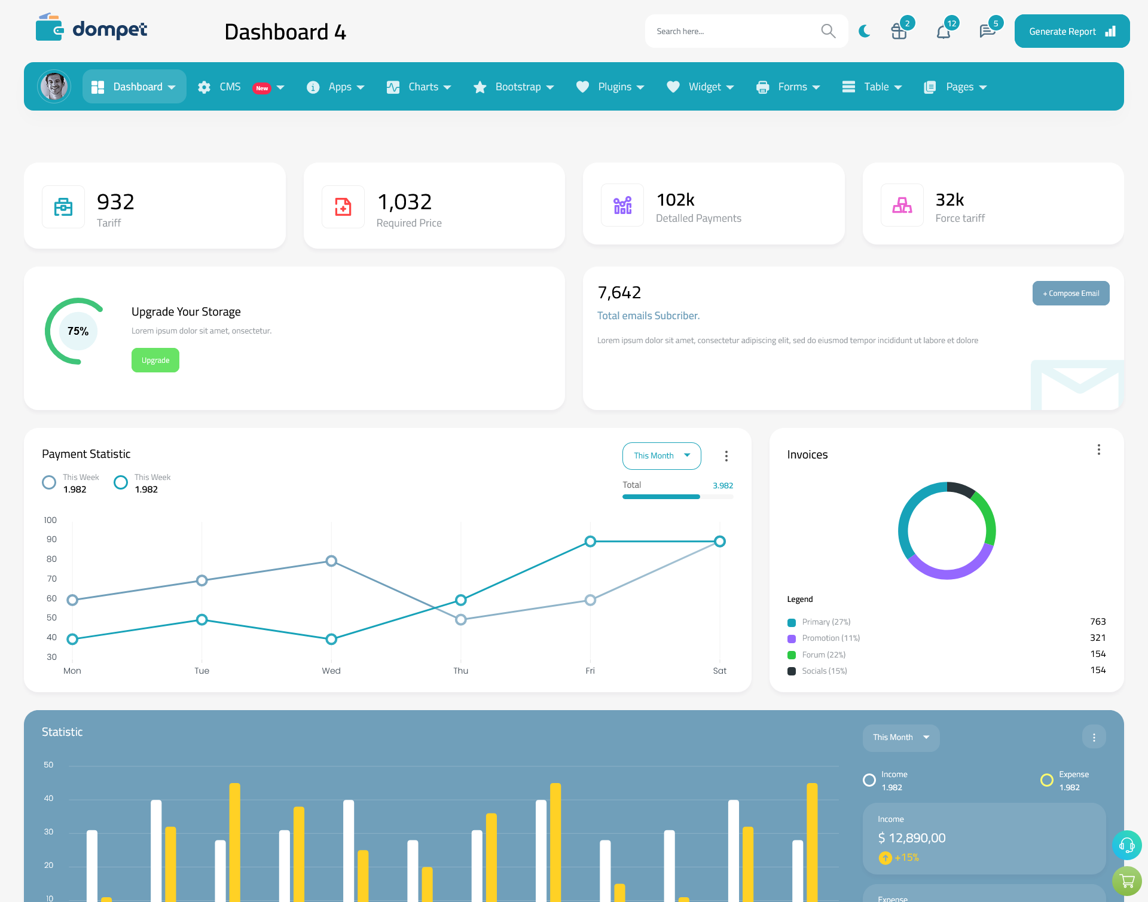Click the Upgrade storage button
Screen dimensions: 1148x902
155,360
